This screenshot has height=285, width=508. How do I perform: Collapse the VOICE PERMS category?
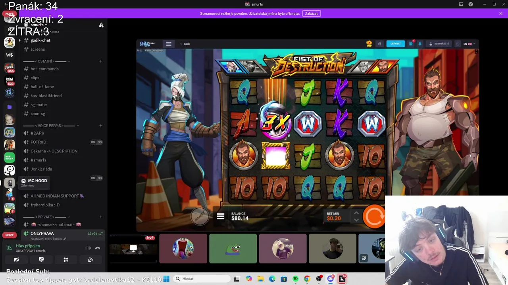pos(51,125)
